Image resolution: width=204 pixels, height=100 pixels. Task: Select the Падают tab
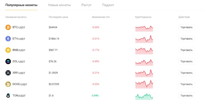click(x=108, y=5)
